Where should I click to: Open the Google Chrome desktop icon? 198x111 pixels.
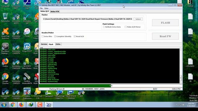coord(5,79)
